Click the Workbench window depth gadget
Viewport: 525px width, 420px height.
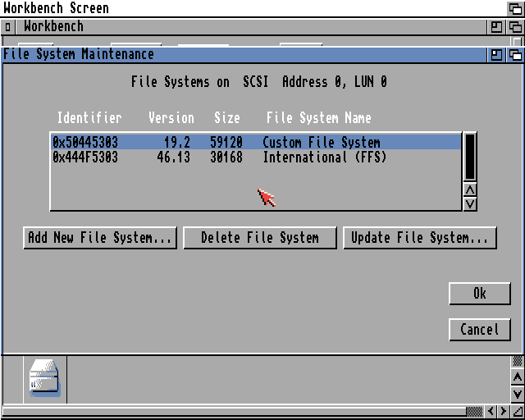pos(515,27)
